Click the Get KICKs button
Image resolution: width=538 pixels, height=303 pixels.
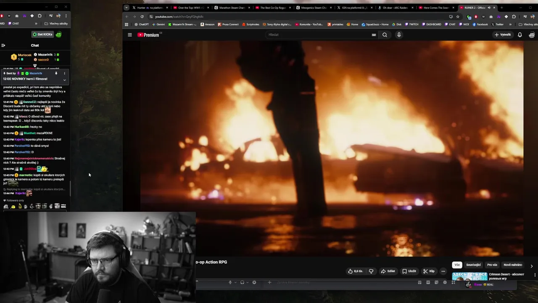coord(42,35)
